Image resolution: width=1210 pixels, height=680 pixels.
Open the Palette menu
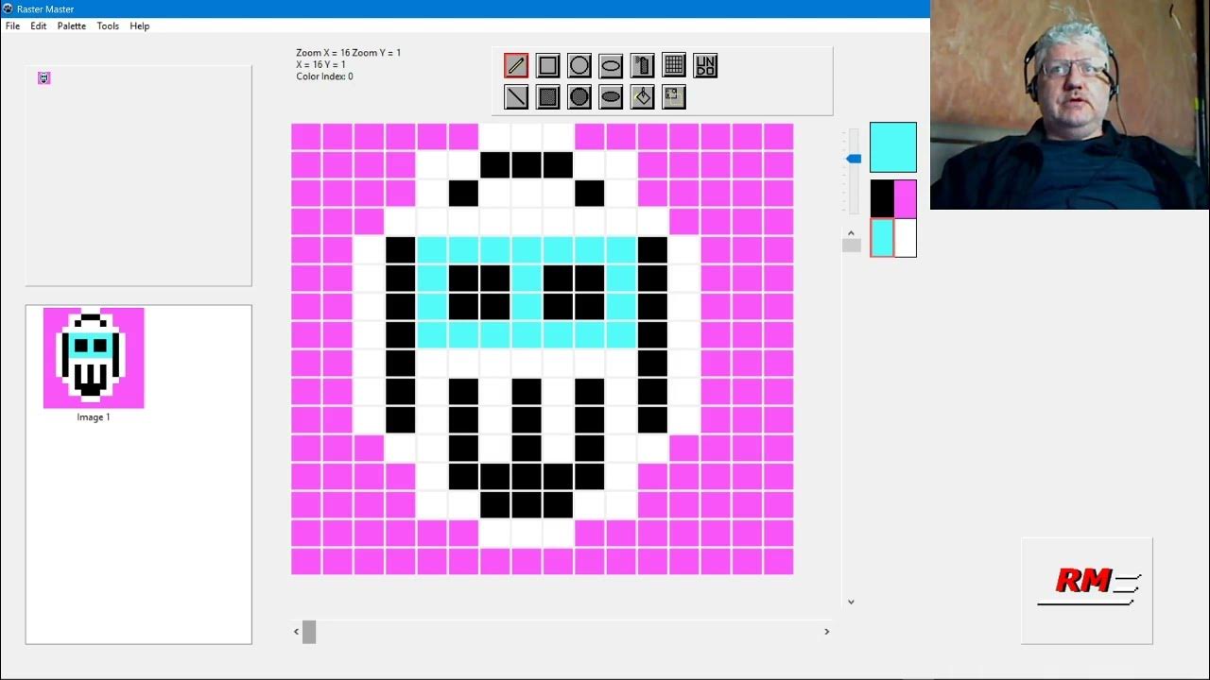click(71, 25)
